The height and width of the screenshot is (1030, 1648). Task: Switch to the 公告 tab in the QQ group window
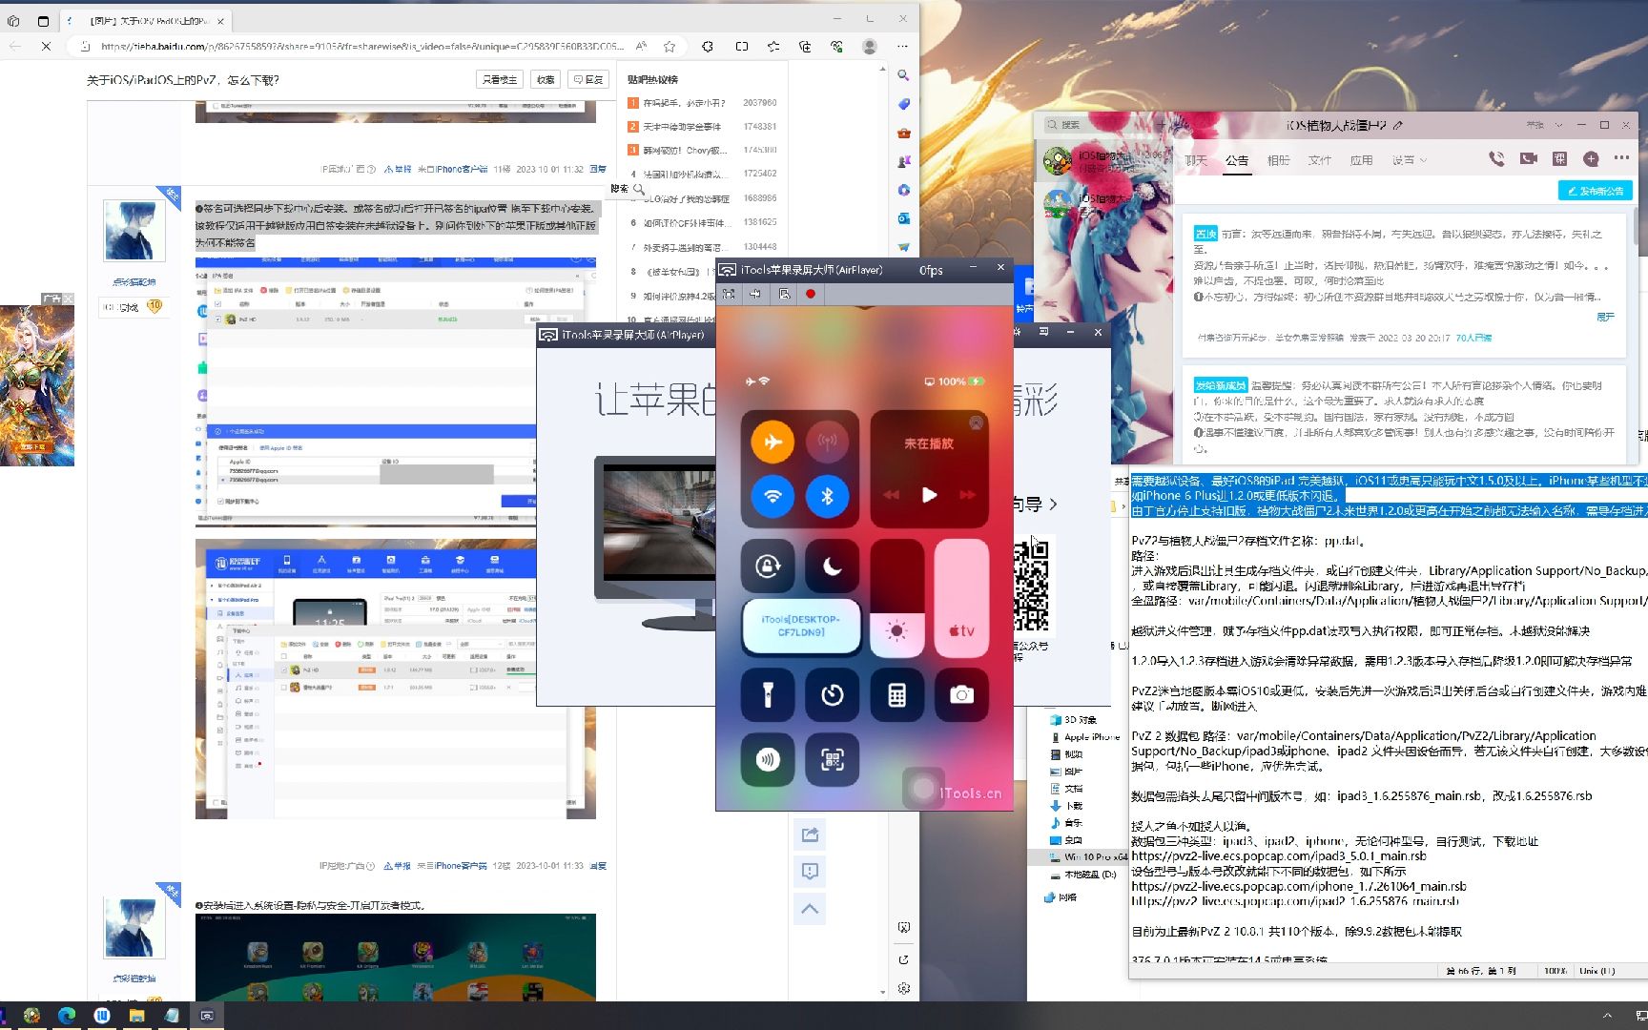1237,160
